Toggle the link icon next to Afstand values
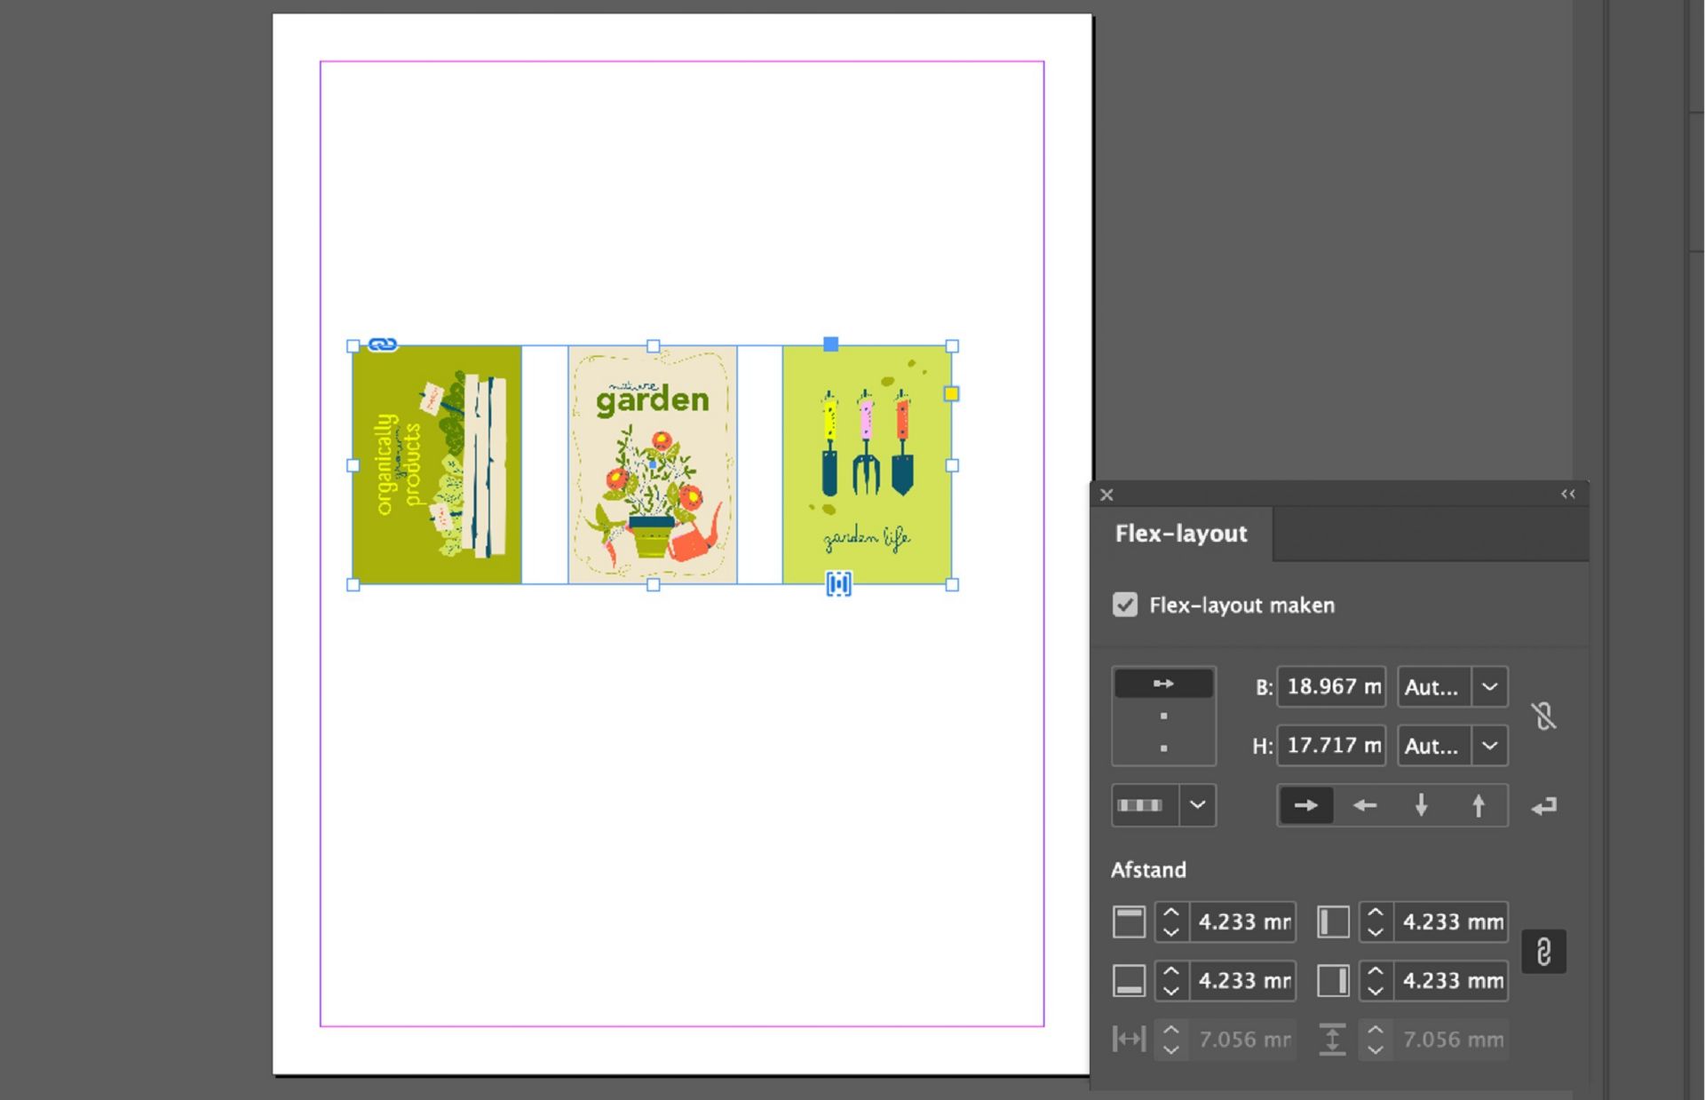 tap(1544, 951)
